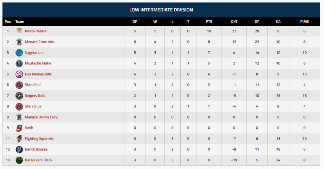
Task: Click the Berserkers Black team logo
Action: click(19, 160)
